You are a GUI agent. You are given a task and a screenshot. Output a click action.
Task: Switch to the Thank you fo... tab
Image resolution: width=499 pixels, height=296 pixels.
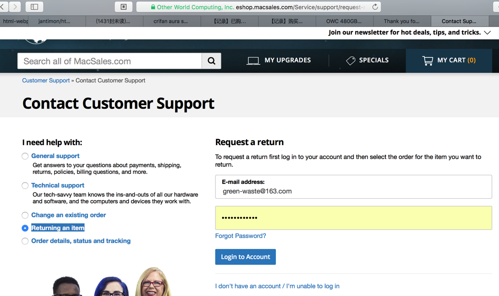pos(402,21)
